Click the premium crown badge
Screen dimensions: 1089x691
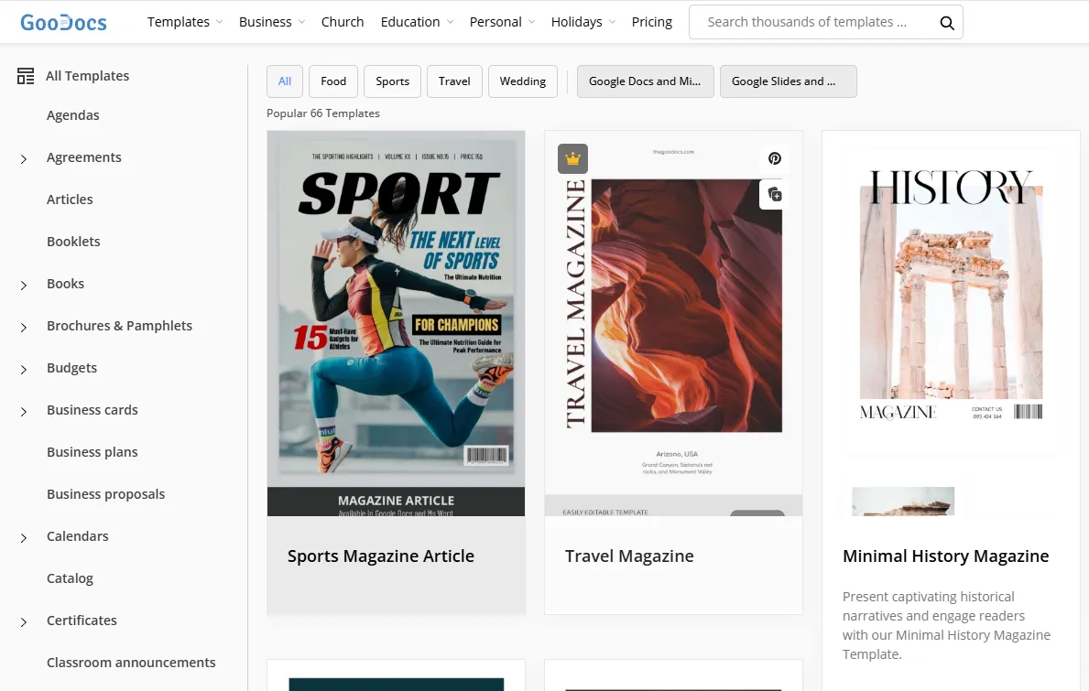573,159
